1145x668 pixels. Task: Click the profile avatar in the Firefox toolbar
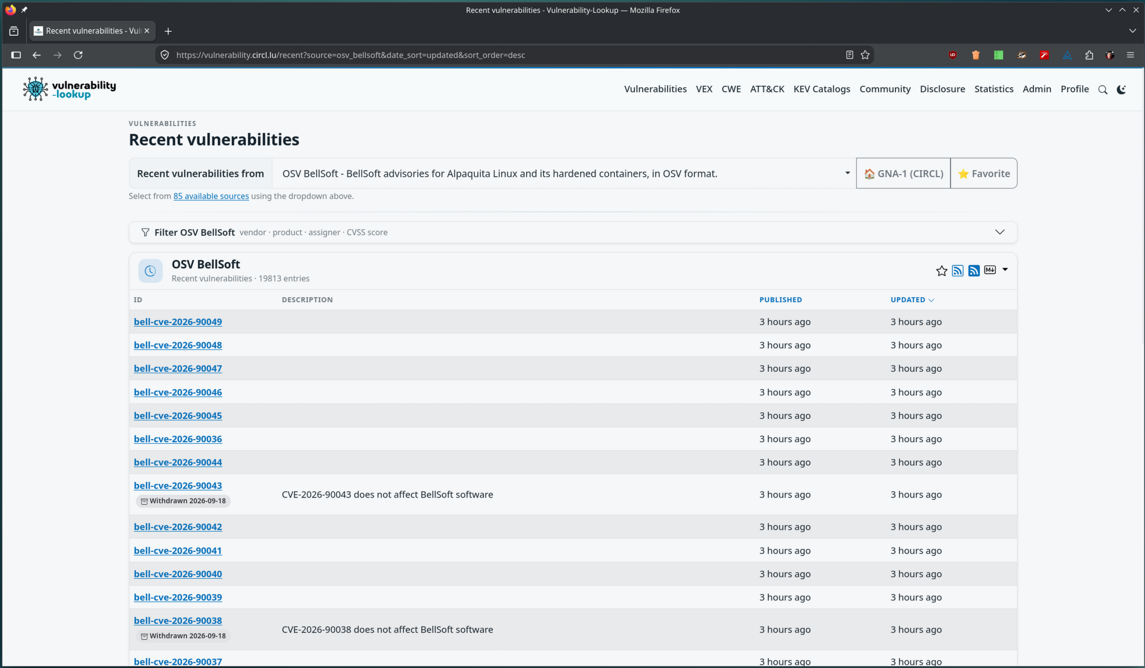coord(1110,55)
